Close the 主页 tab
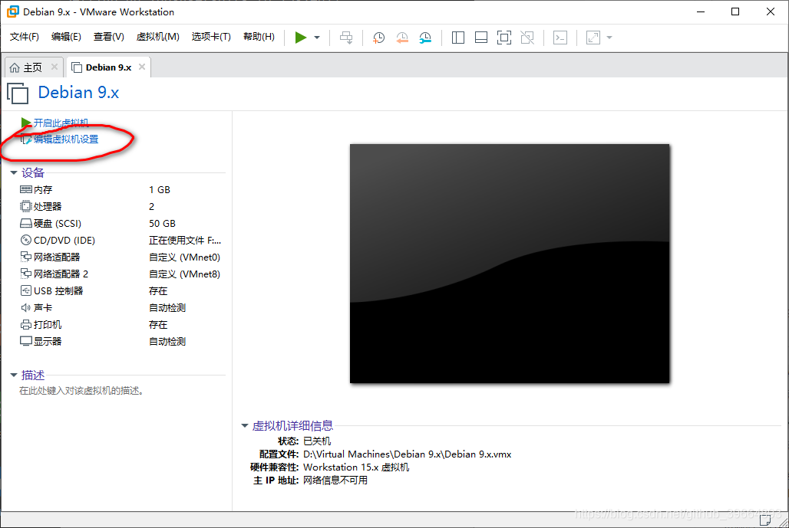 click(x=54, y=67)
